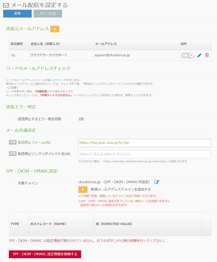
Task: Click the 任意 badge beside 配信停止リンクリダイレクト先URL
Action: click(13, 153)
